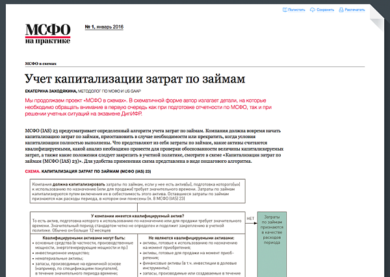The width and height of the screenshot is (390, 277).
Task: Select the Распечатать text link
Action: [x=355, y=10]
